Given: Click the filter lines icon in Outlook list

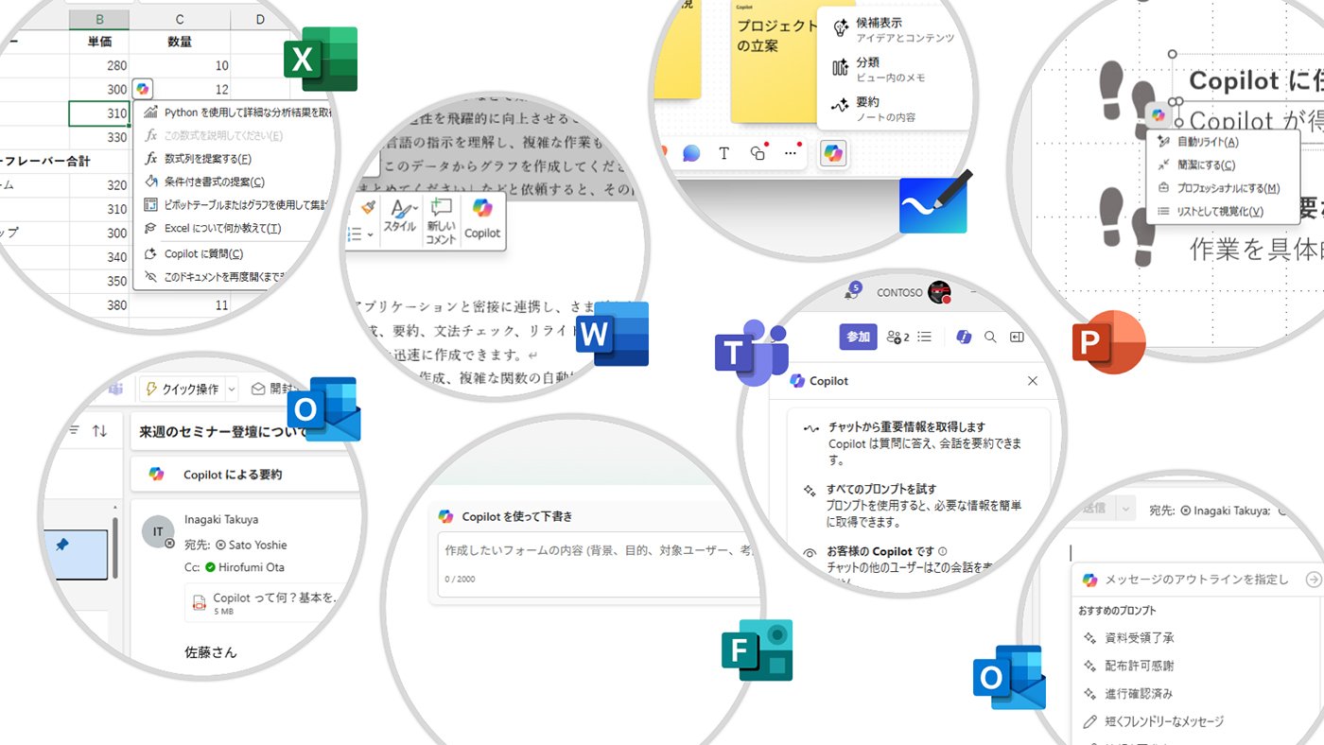Looking at the screenshot, I should 74,431.
